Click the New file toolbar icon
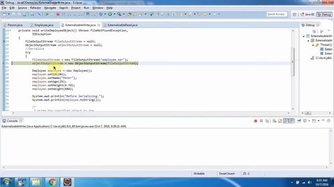The height and width of the screenshot is (187, 334). (x=4, y=14)
